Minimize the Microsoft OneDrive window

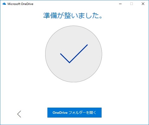(x=120, y=4)
